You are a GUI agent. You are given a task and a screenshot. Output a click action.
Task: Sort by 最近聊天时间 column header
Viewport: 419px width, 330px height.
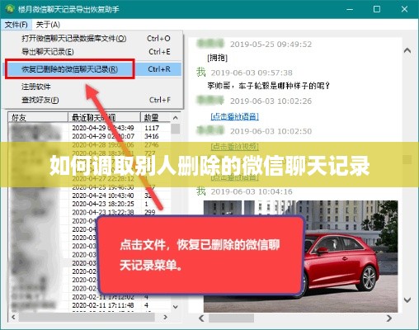click(x=104, y=117)
